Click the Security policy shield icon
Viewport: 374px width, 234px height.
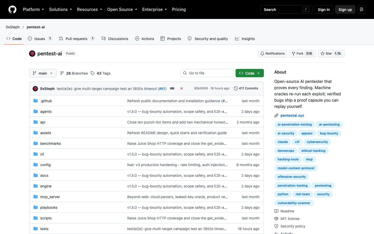click(276, 226)
